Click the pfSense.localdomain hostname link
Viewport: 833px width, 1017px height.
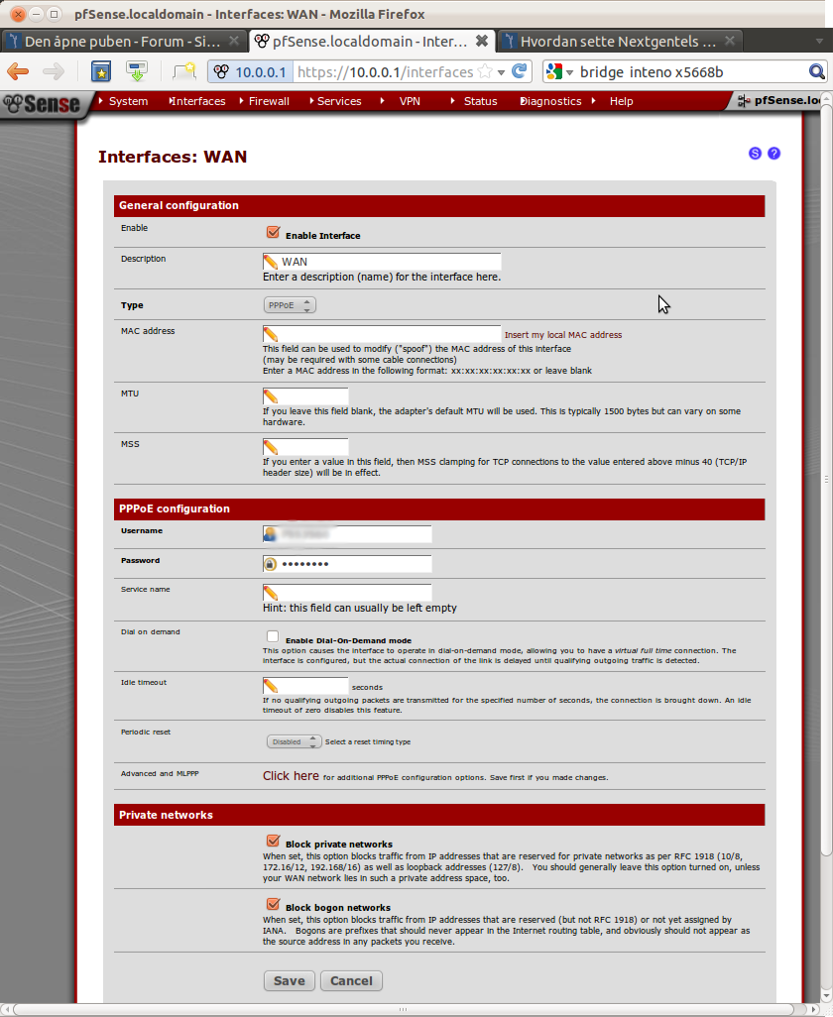pos(785,100)
